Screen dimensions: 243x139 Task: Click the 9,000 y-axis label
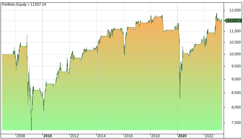[236, 79]
